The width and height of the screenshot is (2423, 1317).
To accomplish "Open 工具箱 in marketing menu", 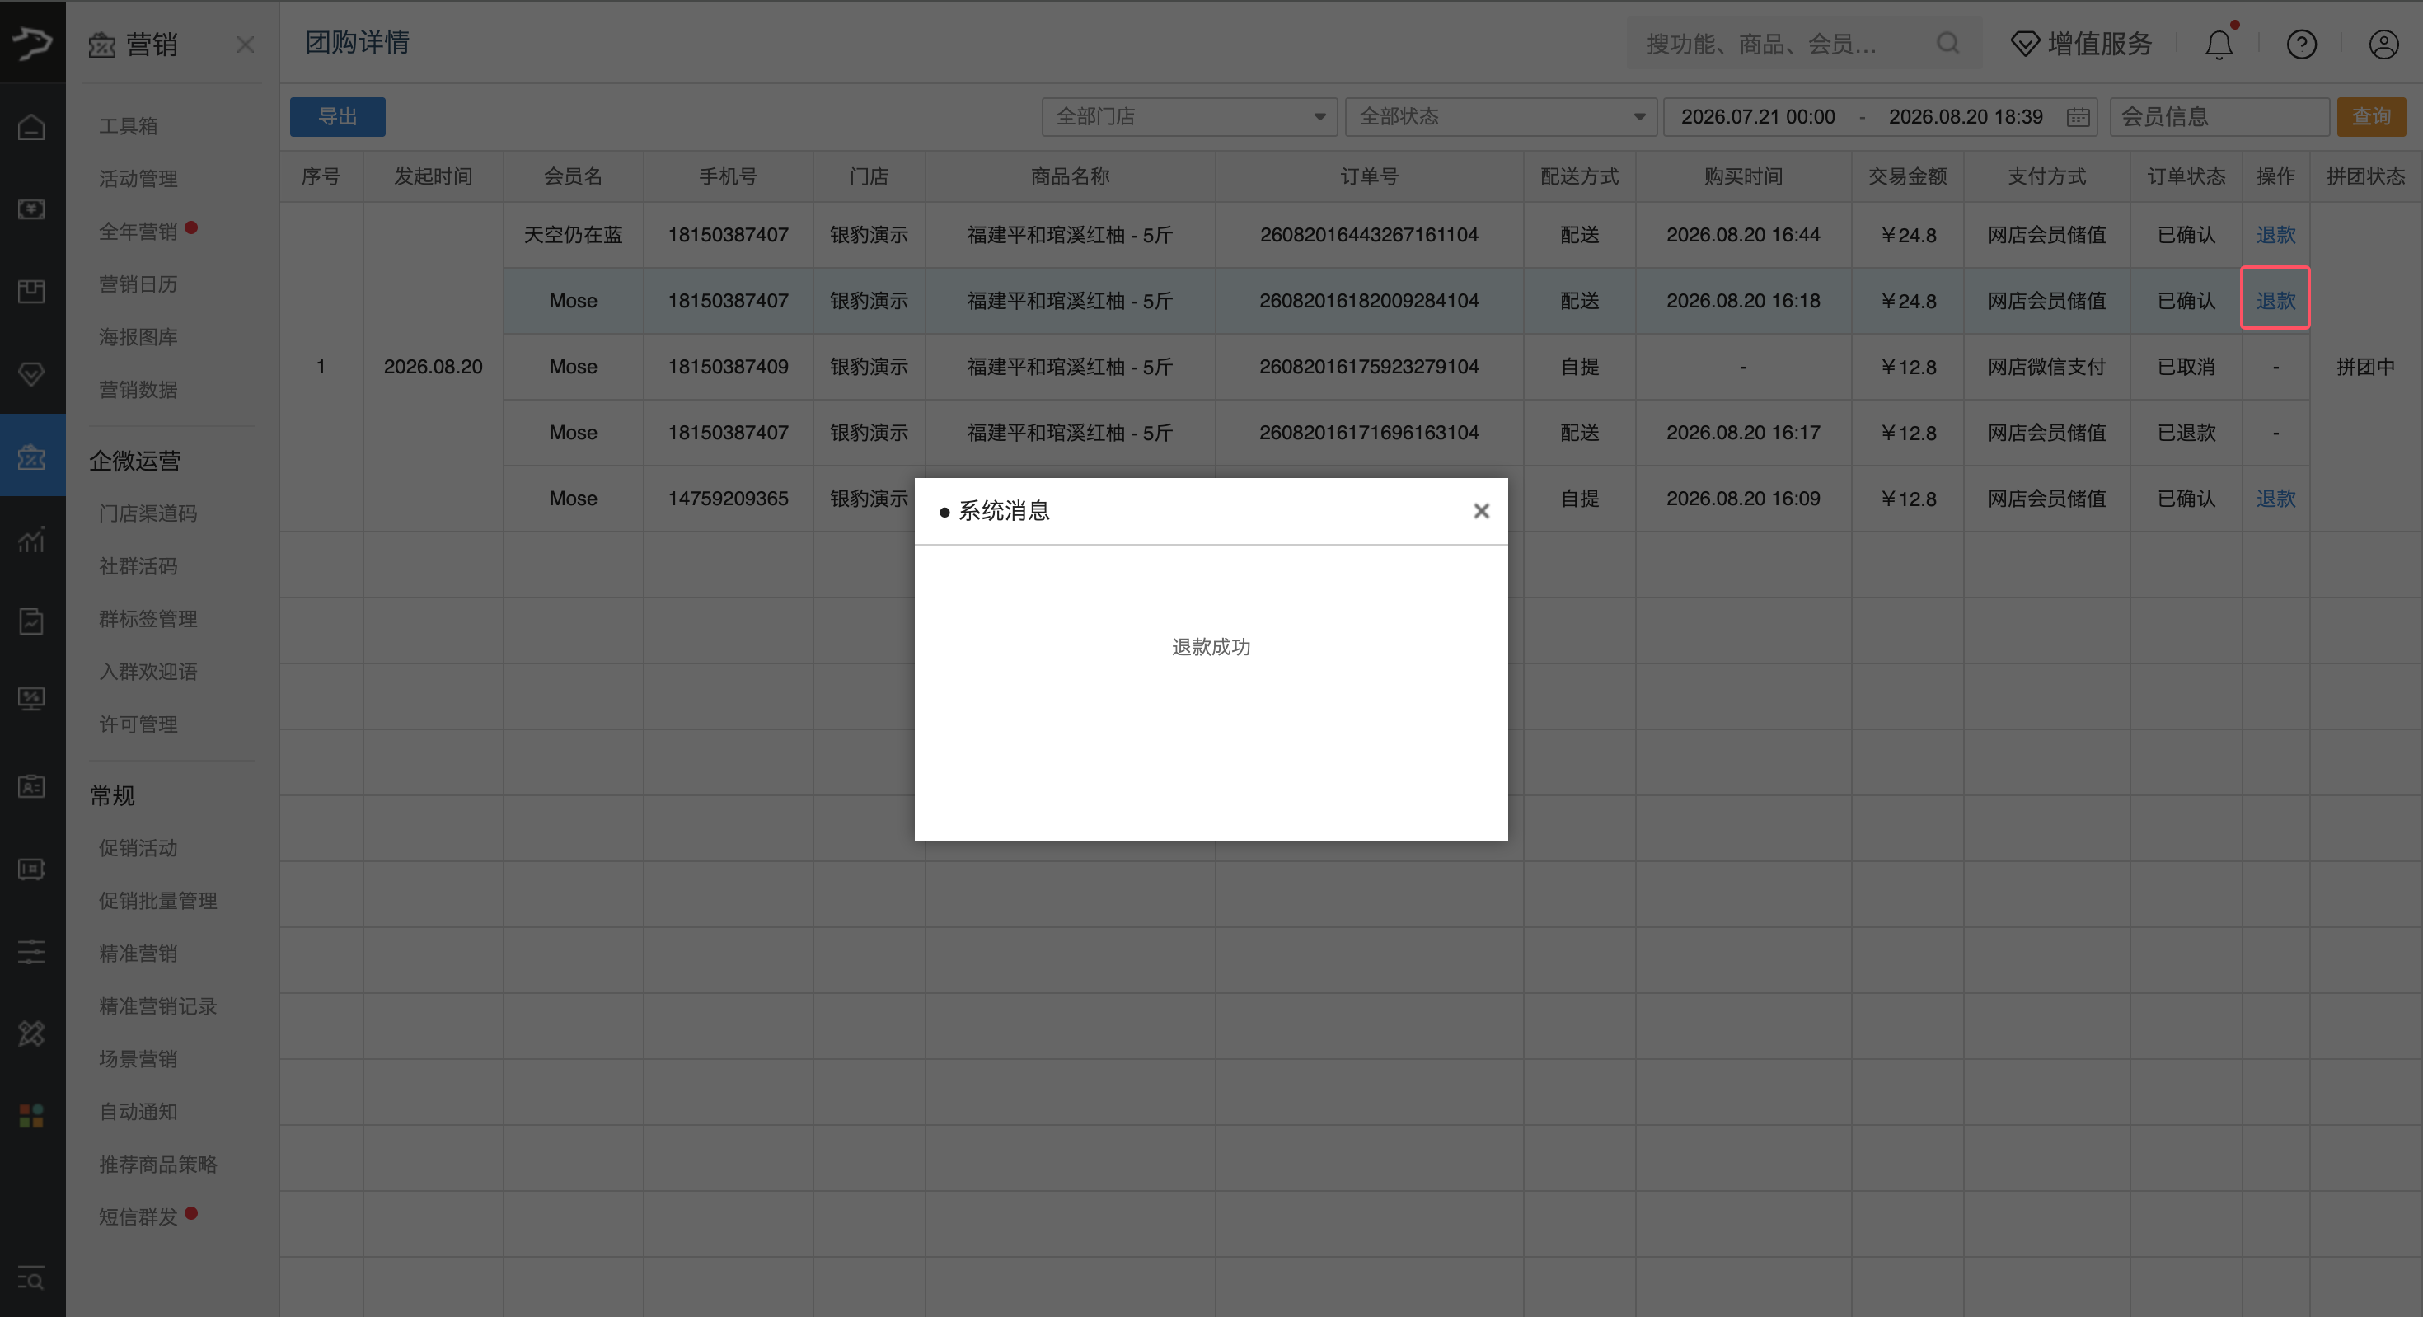I will coord(129,126).
